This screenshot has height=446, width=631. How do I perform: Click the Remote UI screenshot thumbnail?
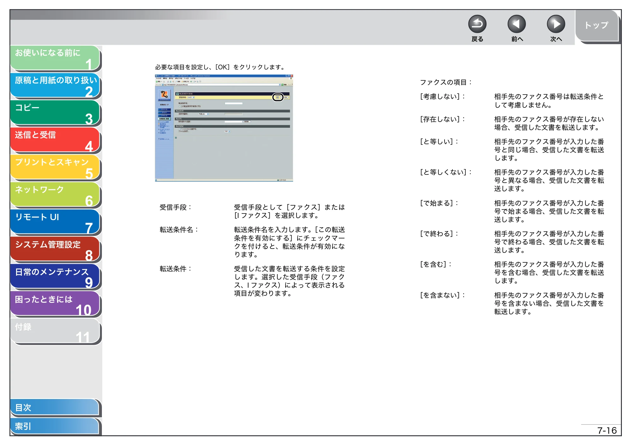(x=224, y=128)
